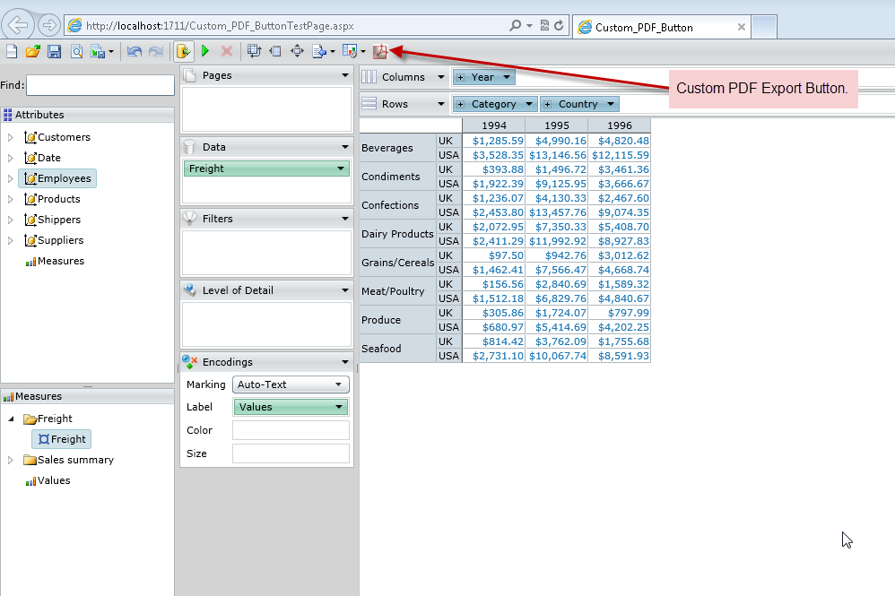895x596 pixels.
Task: Run the query with the green play icon
Action: pyautogui.click(x=205, y=51)
